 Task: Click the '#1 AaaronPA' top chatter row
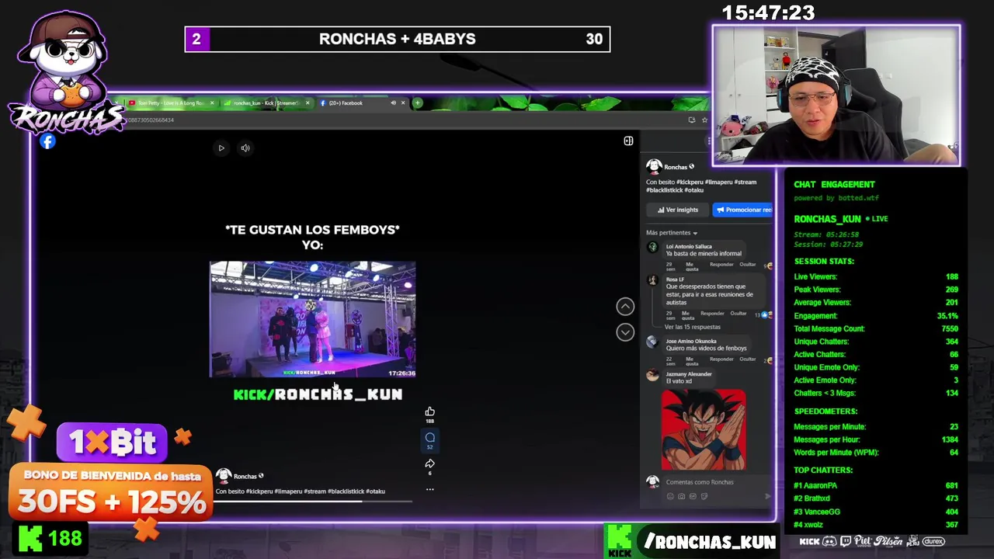[x=876, y=485]
